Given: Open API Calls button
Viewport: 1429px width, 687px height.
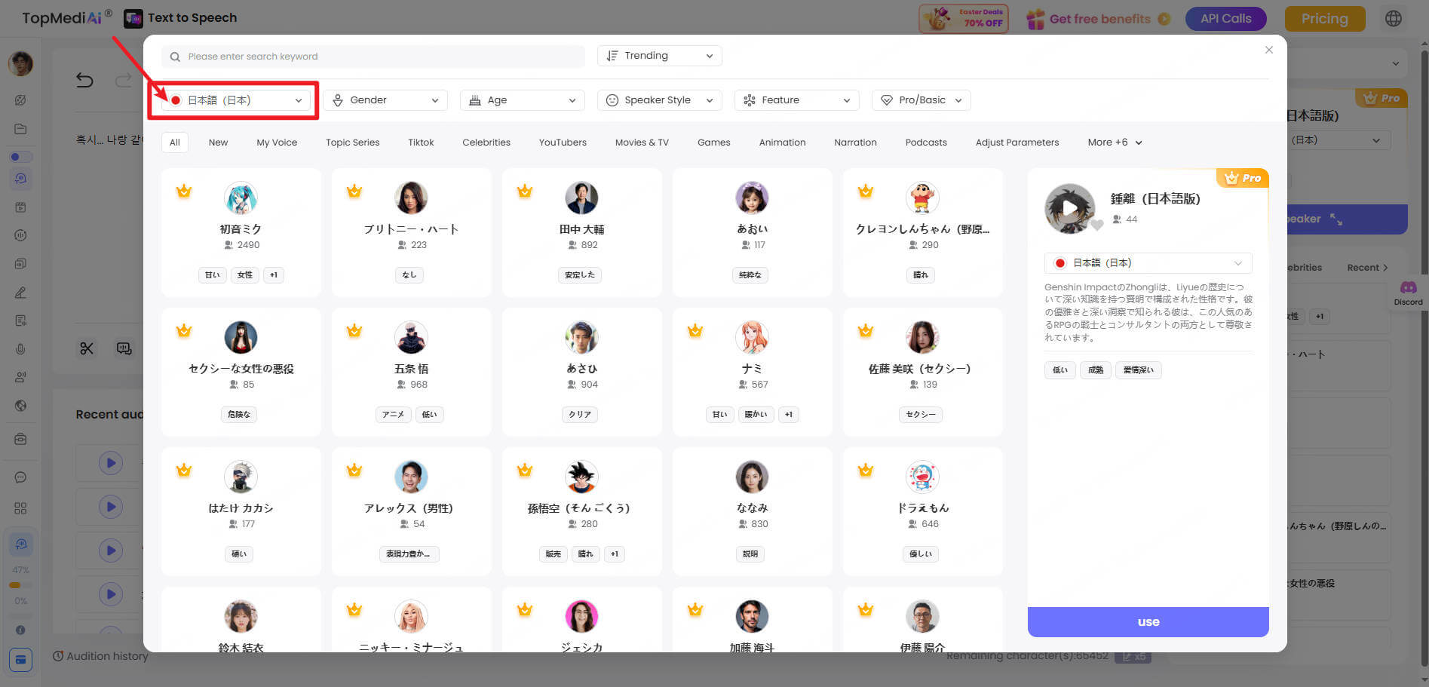Looking at the screenshot, I should (1225, 19).
